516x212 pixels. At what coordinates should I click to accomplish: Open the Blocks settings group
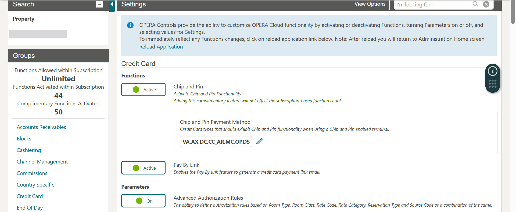[x=24, y=138]
